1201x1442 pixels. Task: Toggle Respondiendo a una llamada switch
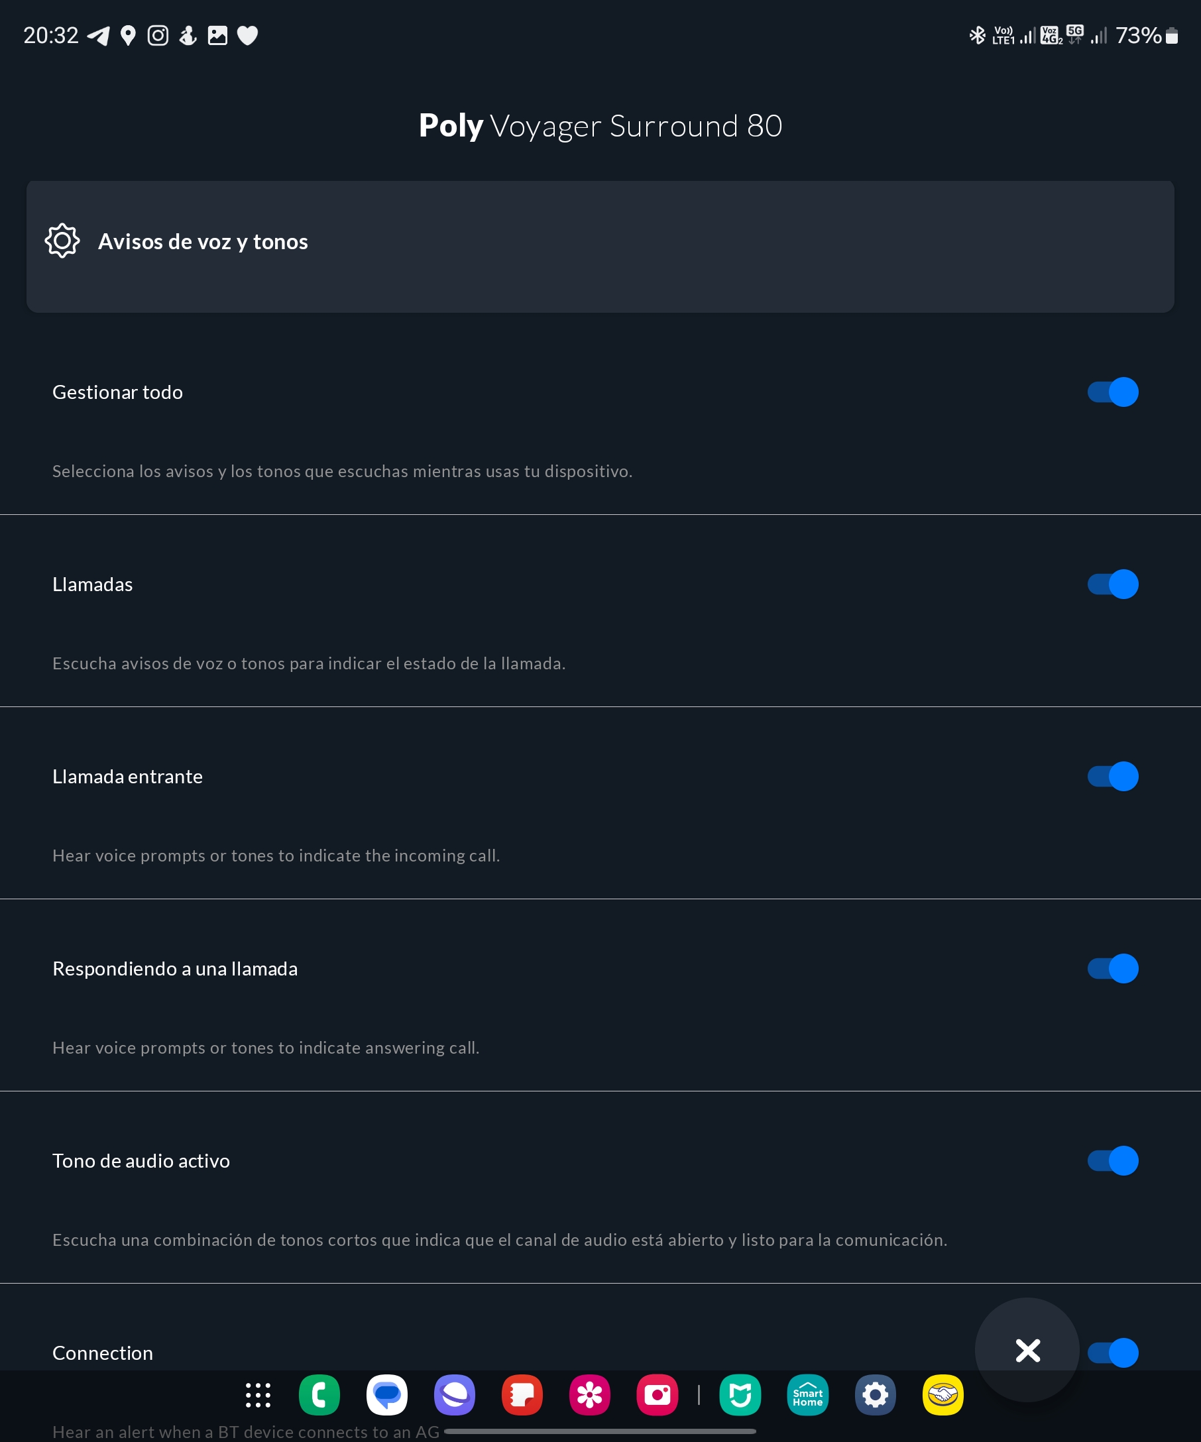click(1112, 969)
